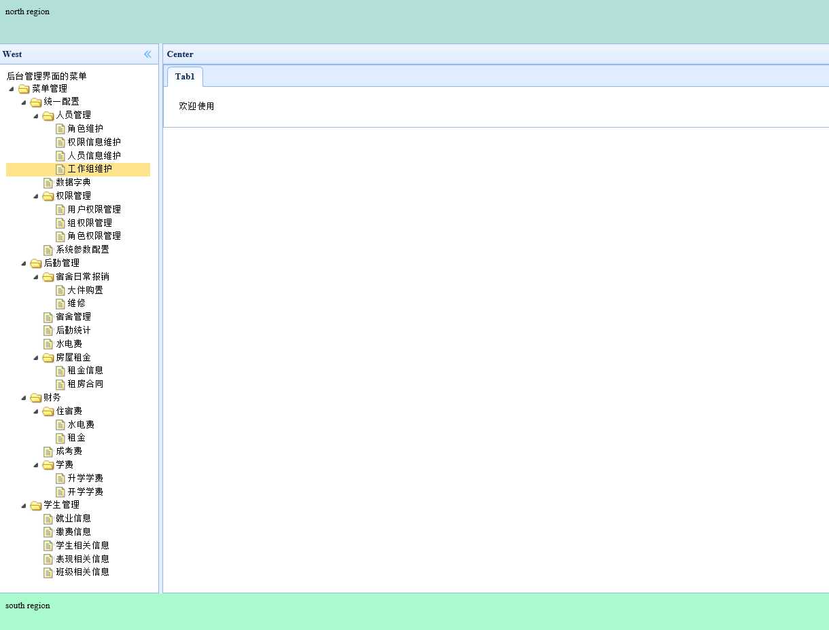The width and height of the screenshot is (829, 630).
Task: Collapse the 后勤管理 node arrow
Action: point(24,263)
